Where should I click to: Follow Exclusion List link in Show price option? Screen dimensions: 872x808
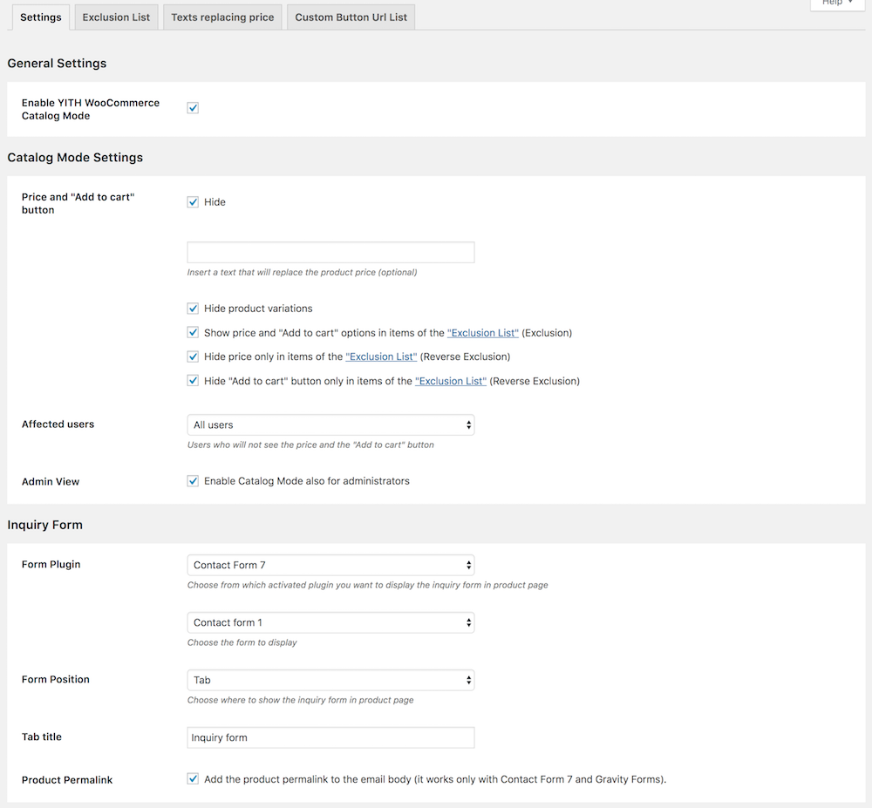[483, 333]
